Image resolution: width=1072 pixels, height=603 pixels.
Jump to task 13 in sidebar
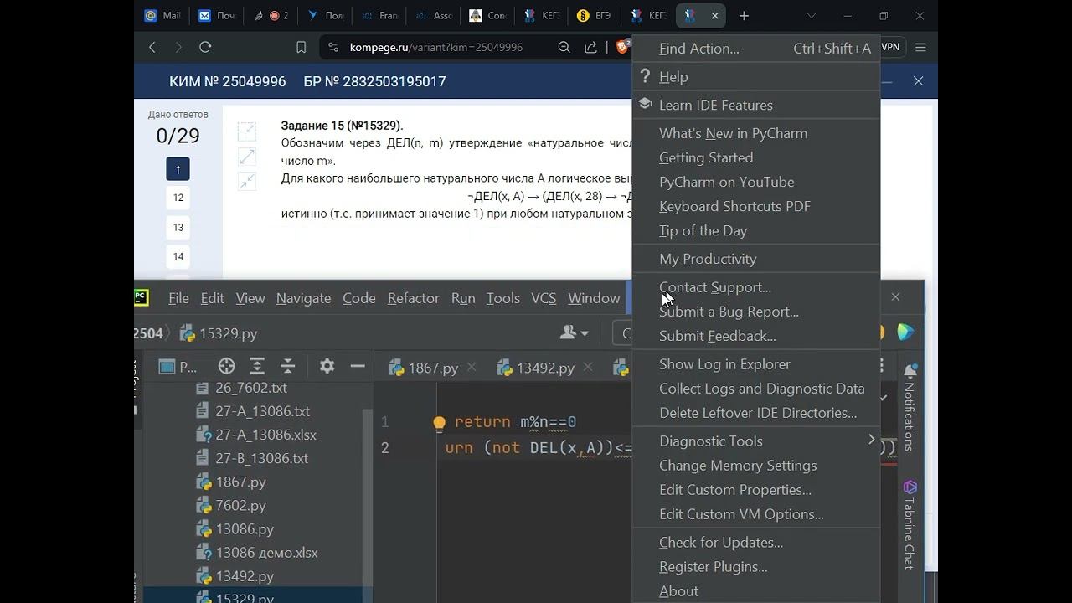(x=178, y=227)
